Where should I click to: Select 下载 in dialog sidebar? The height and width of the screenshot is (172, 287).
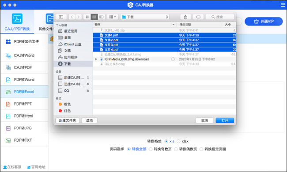pyautogui.click(x=73, y=64)
